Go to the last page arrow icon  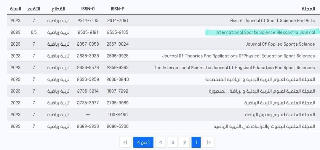pyautogui.click(x=125, y=142)
